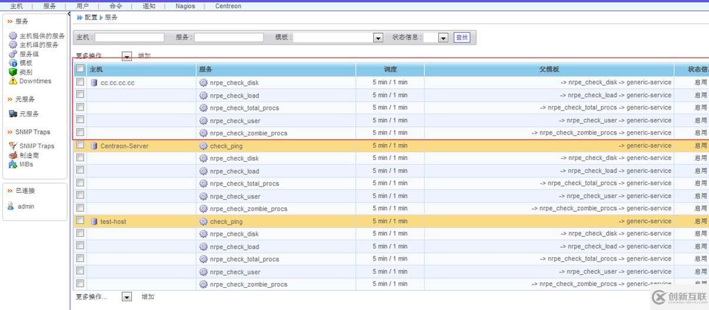Screen dimensions: 709x310
Task: Click the 元服务 computers icon
Action: 13,114
